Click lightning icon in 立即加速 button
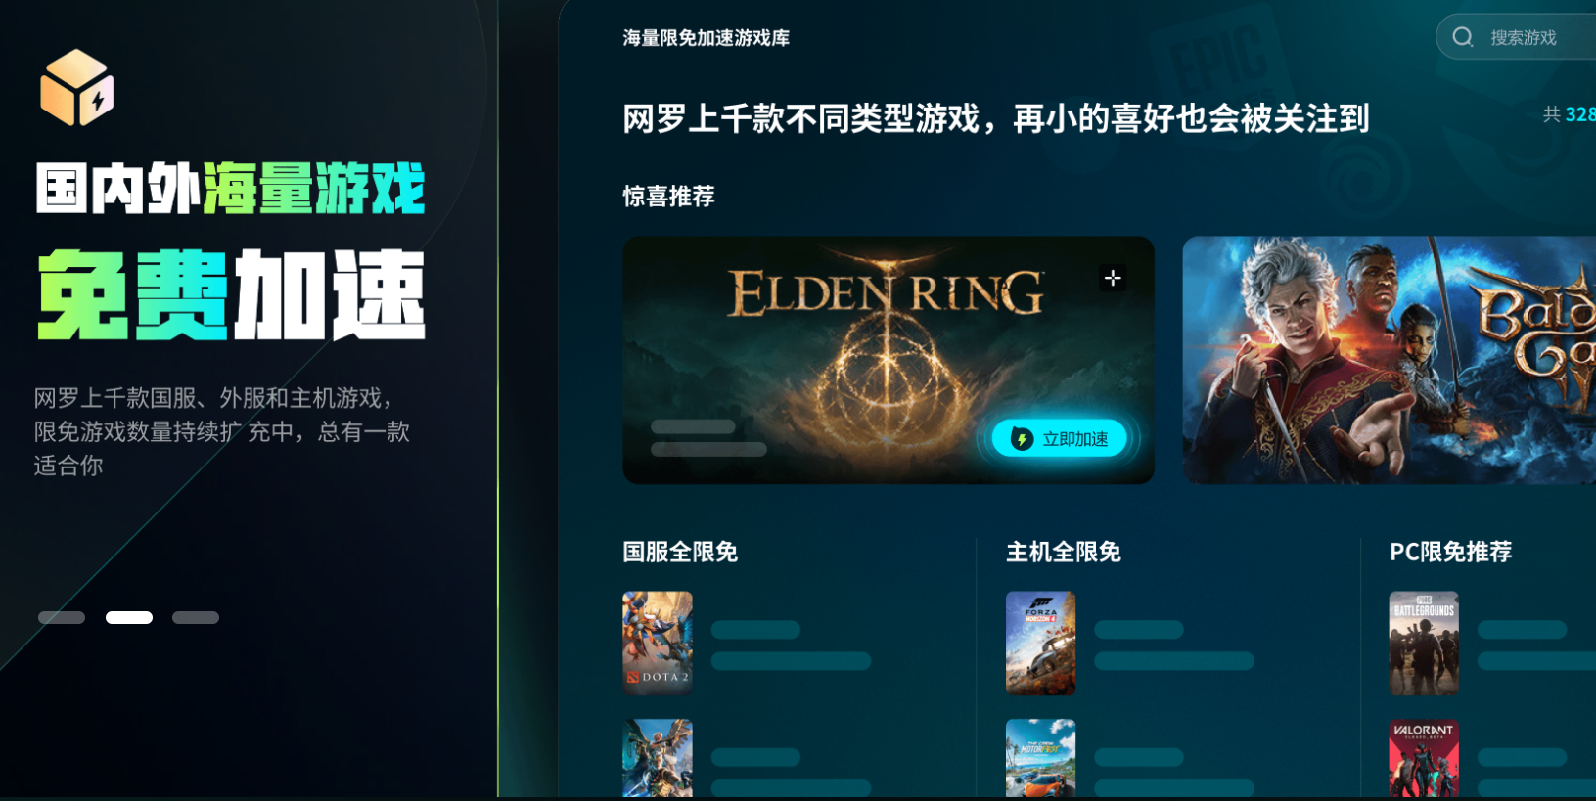The image size is (1596, 801). [x=1022, y=438]
